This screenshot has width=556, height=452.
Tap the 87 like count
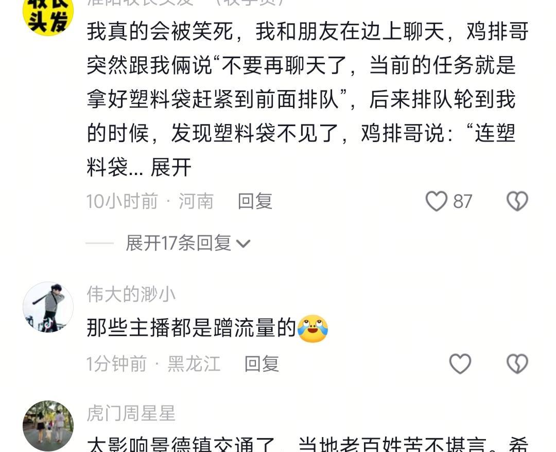point(462,202)
